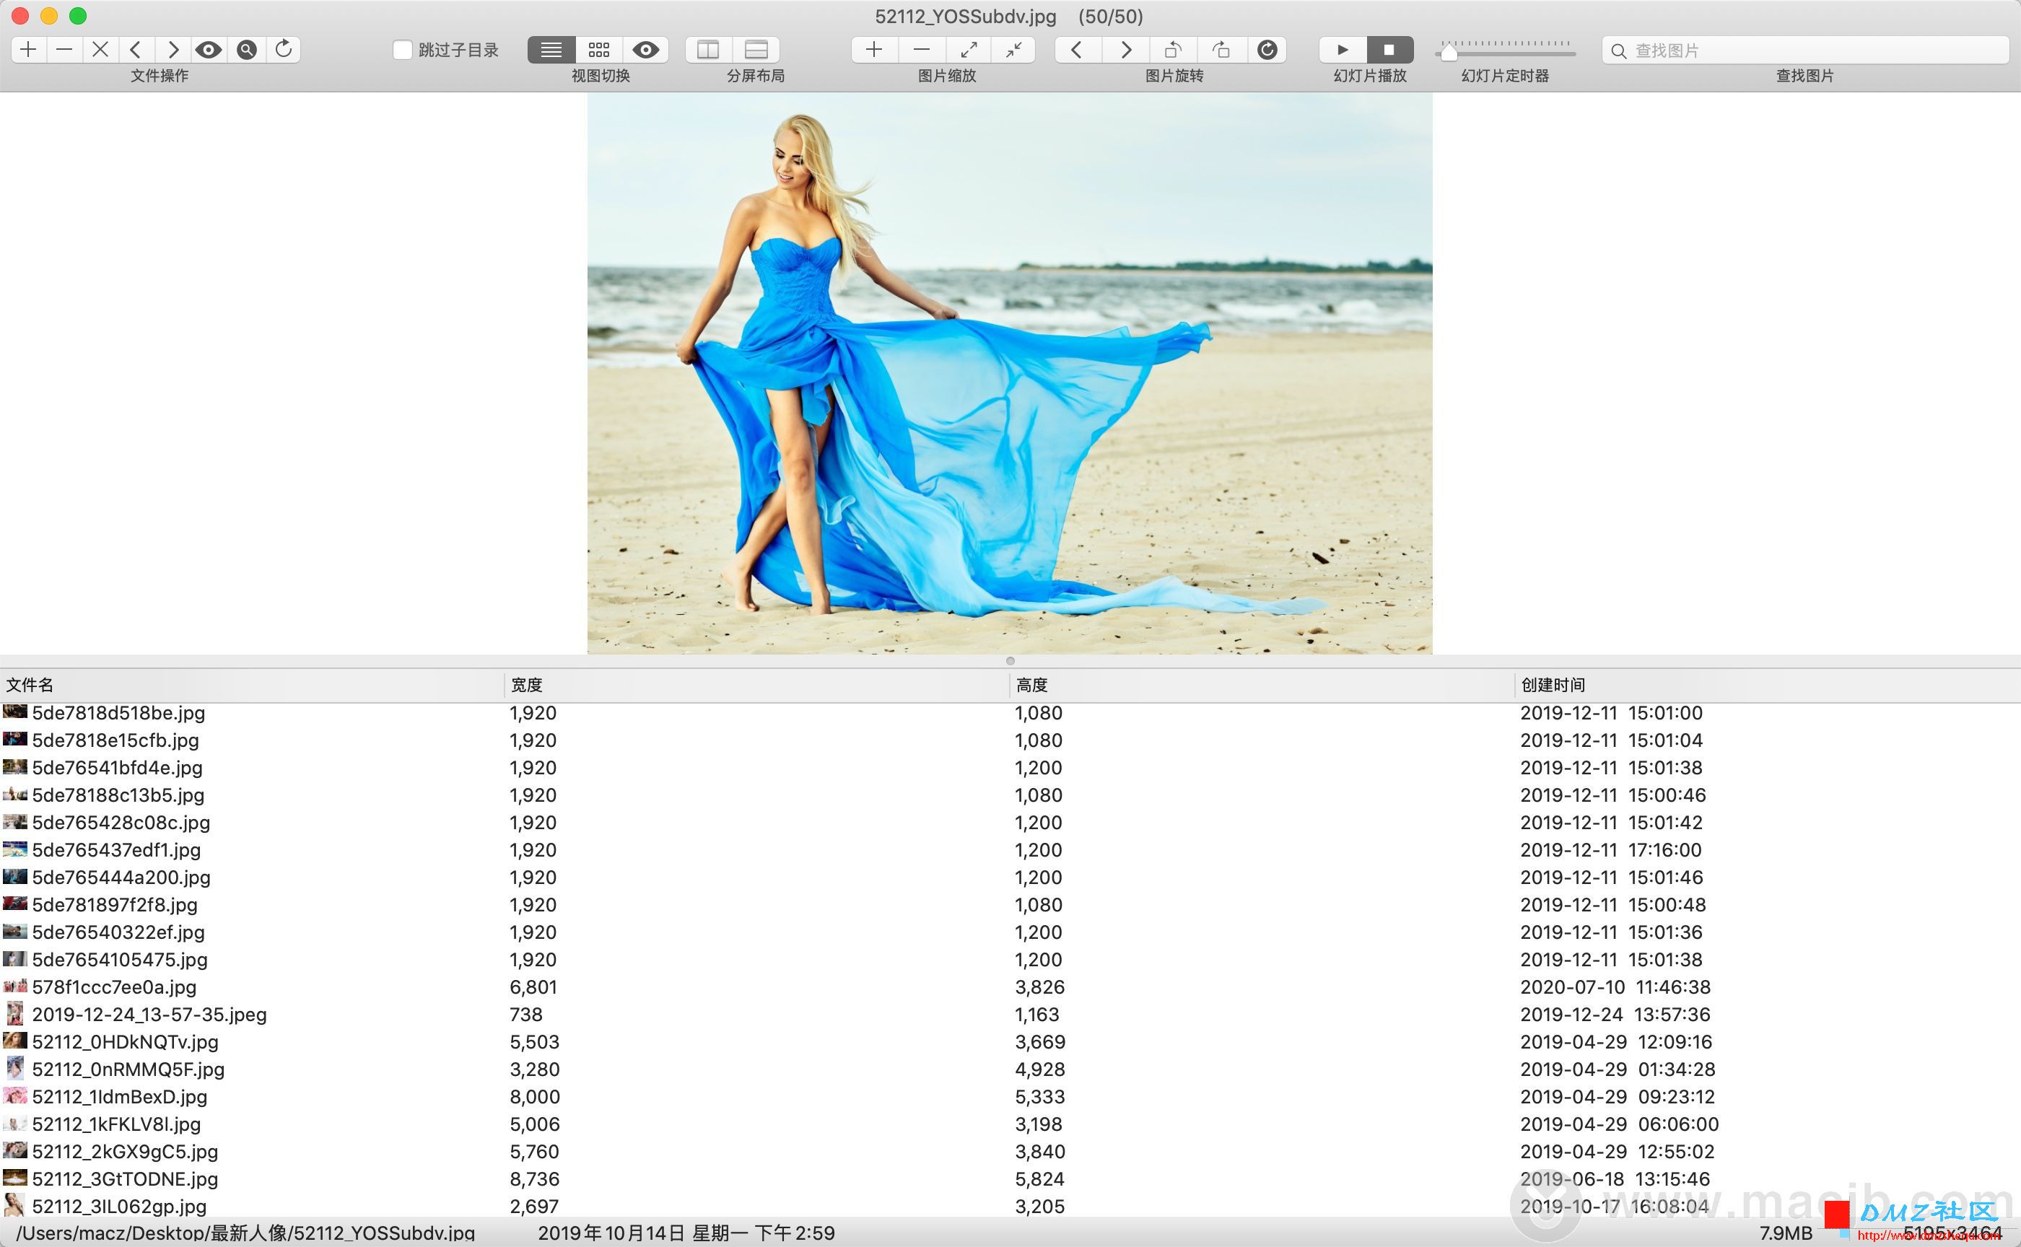
Task: Select file 52112_3GtTODNE.jpg
Action: point(126,1178)
